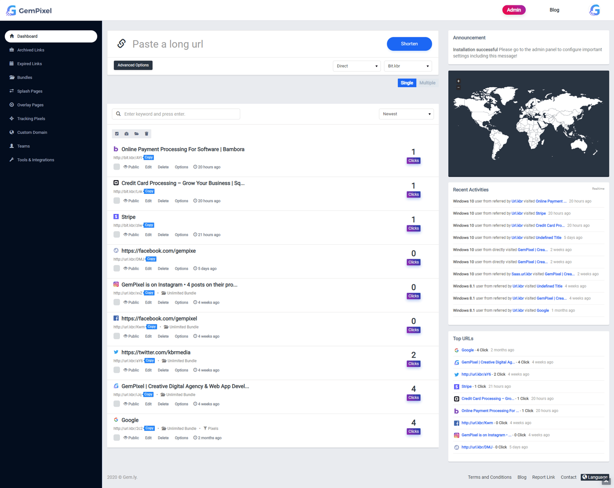
Task: Click Pixels filter icon on Google link
Action: point(205,428)
